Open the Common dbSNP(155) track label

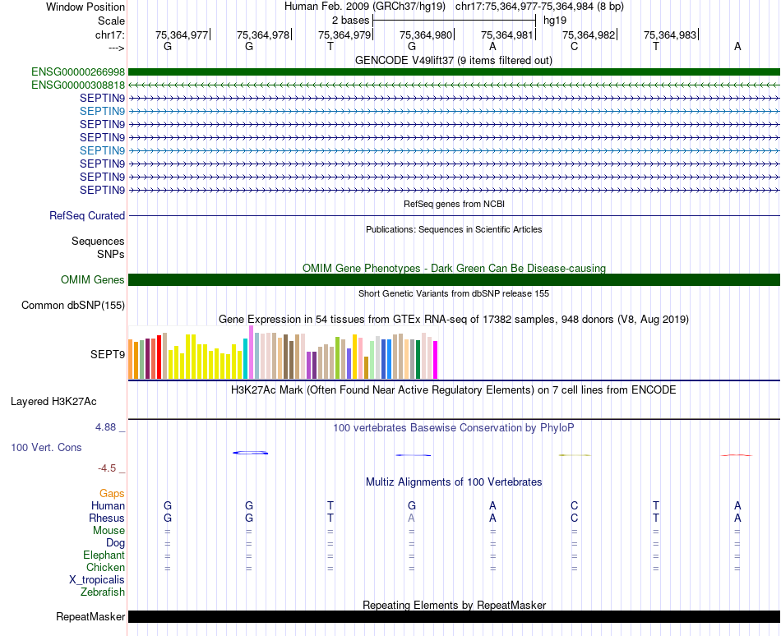pos(73,305)
